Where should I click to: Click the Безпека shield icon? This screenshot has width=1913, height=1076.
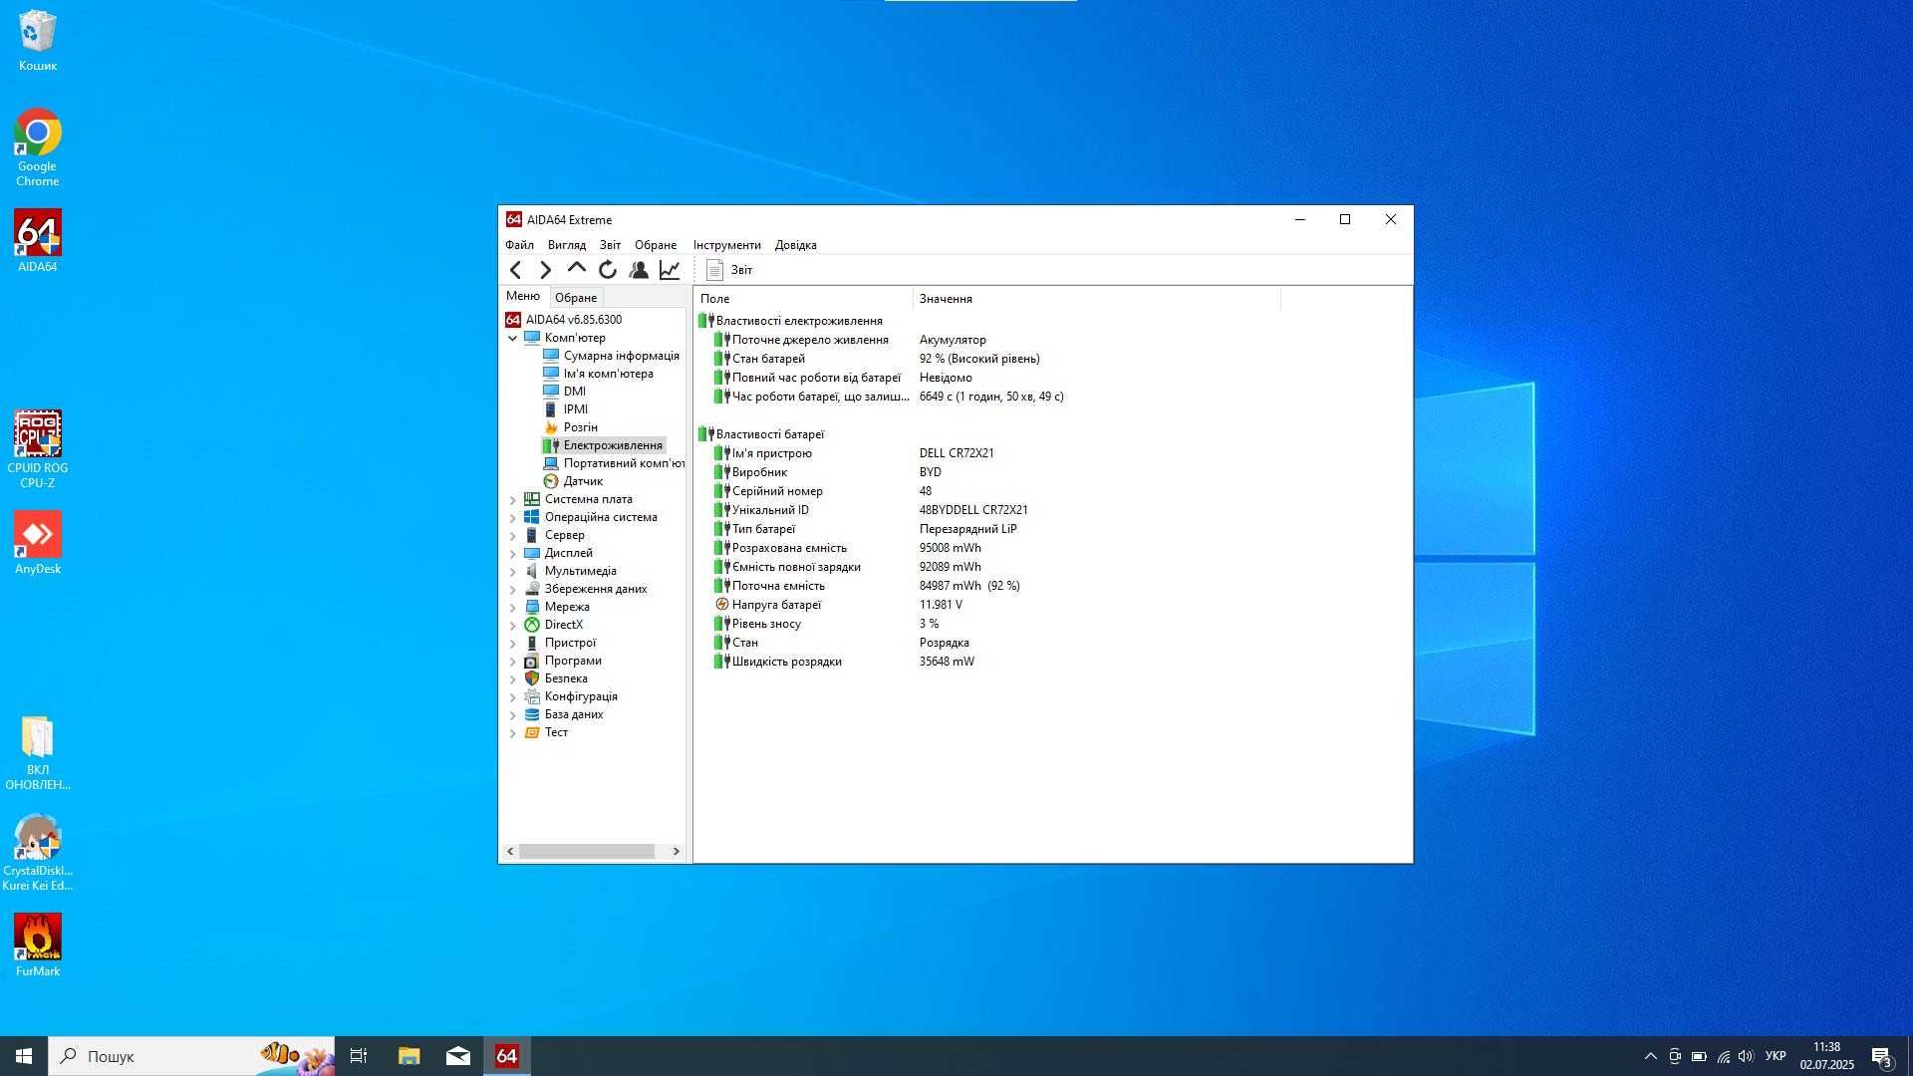532,678
